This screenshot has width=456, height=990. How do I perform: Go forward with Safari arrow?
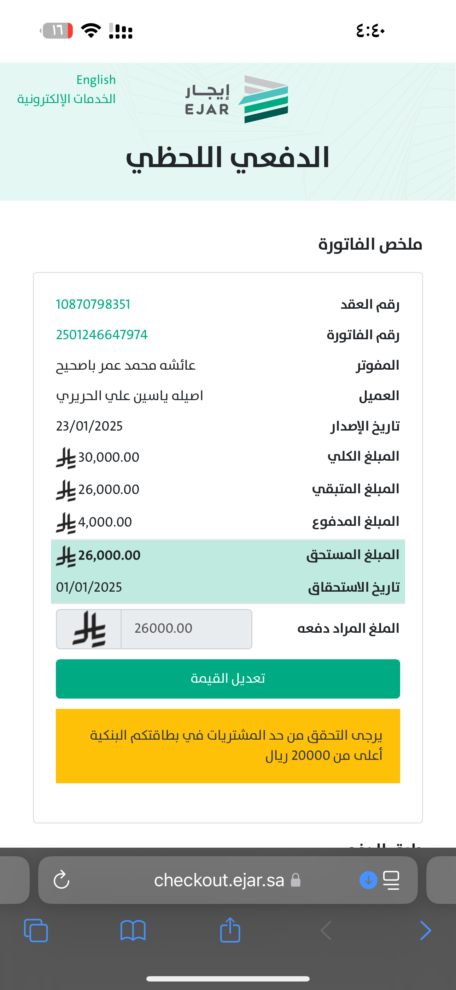pos(425,931)
